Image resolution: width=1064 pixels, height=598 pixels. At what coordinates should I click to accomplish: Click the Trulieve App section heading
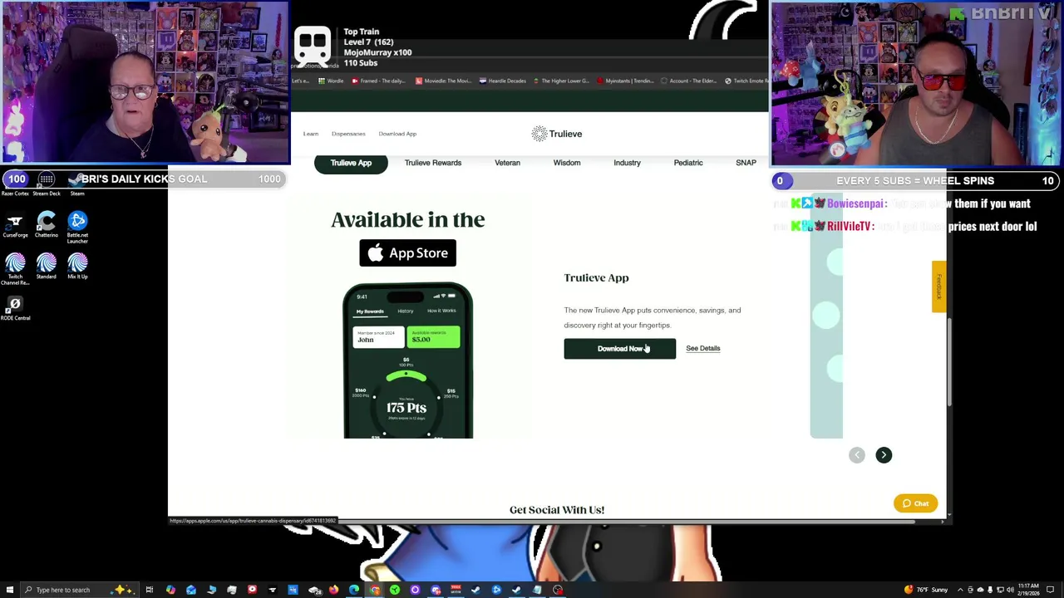point(597,278)
